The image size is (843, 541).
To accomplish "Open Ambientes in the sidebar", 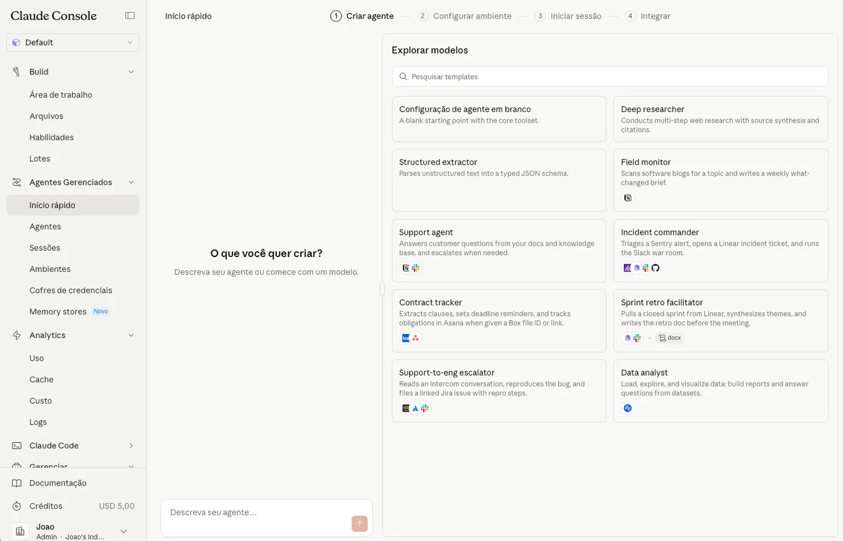I will (x=73, y=269).
